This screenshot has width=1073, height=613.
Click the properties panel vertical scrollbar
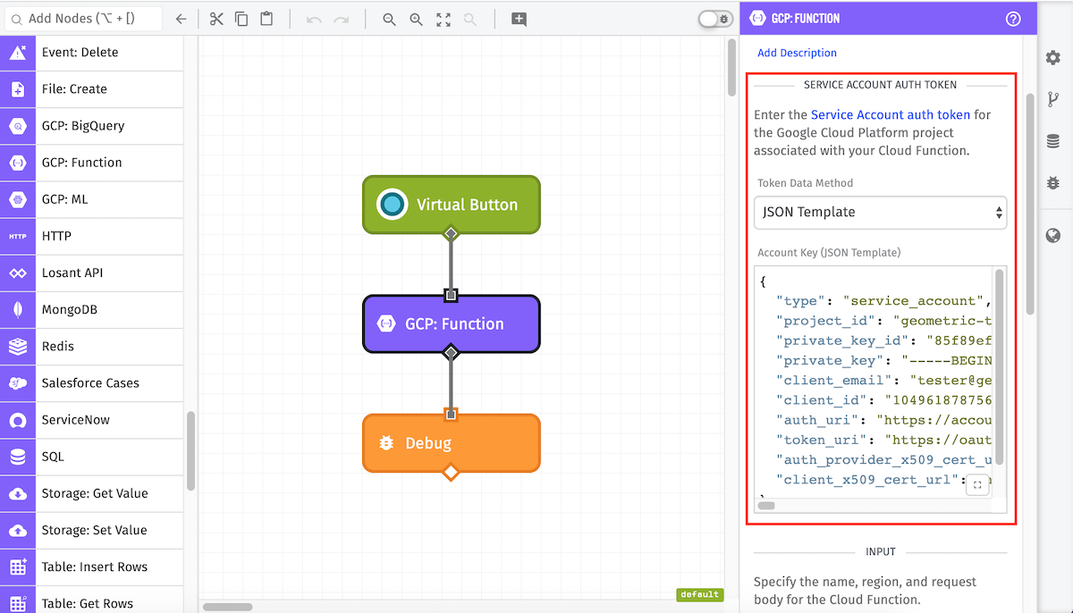(x=1029, y=204)
